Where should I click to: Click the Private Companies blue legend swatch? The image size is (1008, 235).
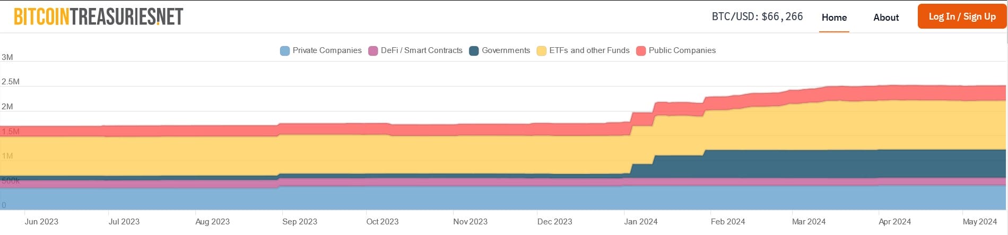click(x=285, y=51)
